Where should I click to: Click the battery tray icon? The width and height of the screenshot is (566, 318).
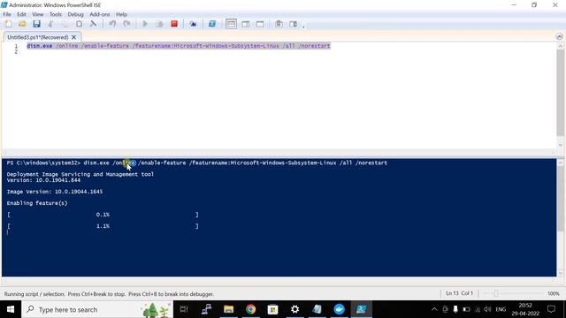pos(466,309)
